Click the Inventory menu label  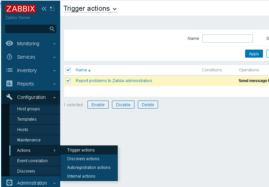point(27,70)
